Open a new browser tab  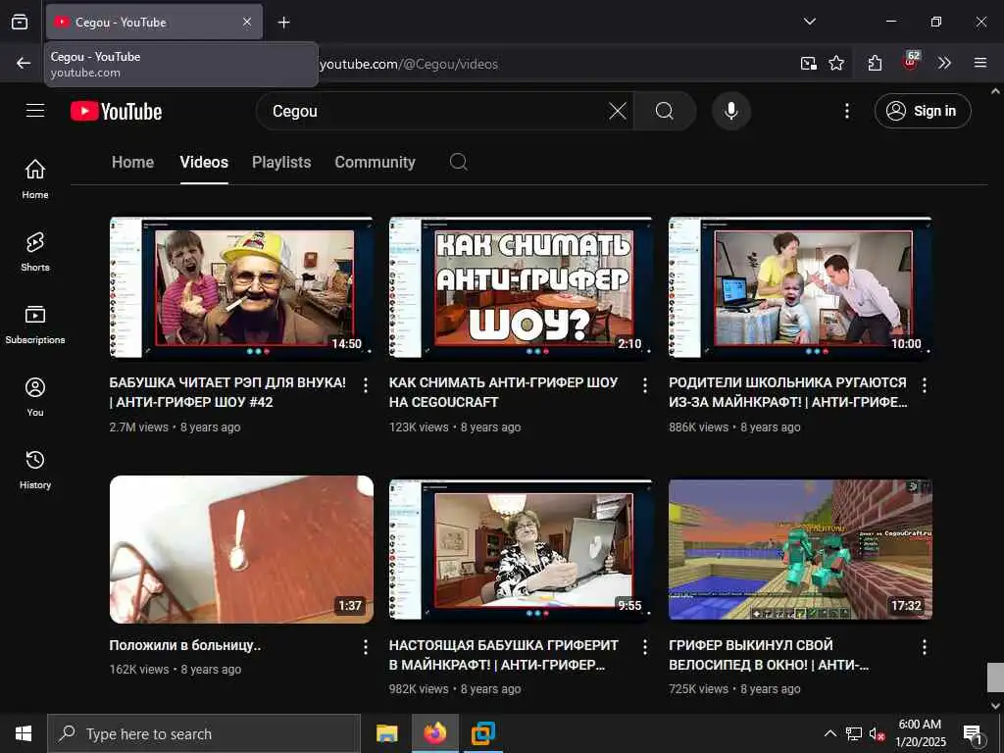pos(283,23)
